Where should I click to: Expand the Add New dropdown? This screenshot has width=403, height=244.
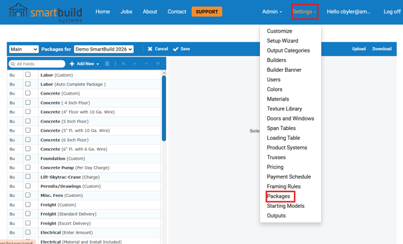(84, 64)
